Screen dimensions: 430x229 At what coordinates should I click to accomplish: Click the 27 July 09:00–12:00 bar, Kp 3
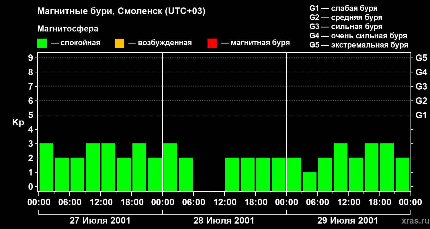point(93,167)
